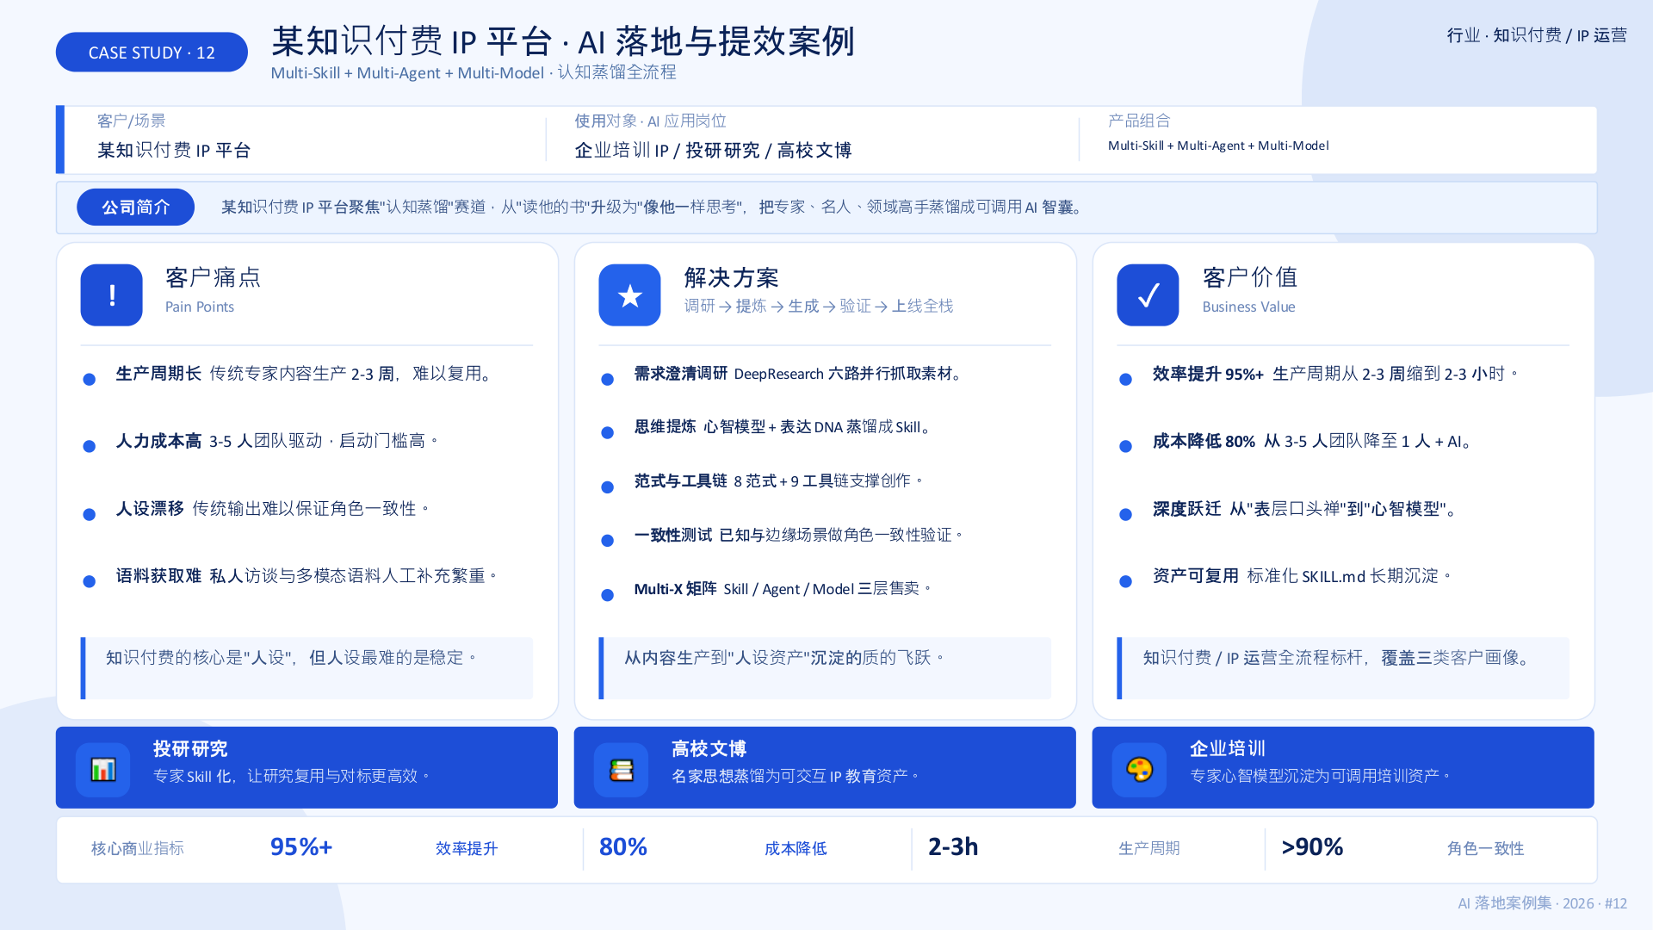Select the 投研研究 banner title
Screen dimensions: 1653x930
(x=190, y=749)
